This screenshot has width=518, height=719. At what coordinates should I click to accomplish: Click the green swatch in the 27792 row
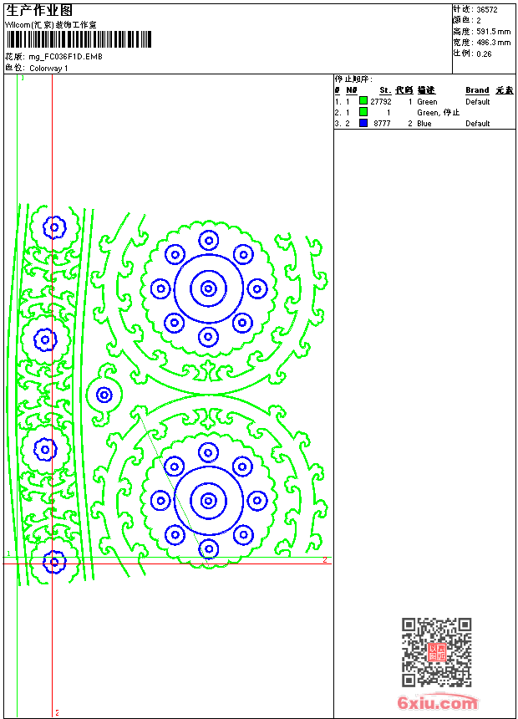point(363,100)
